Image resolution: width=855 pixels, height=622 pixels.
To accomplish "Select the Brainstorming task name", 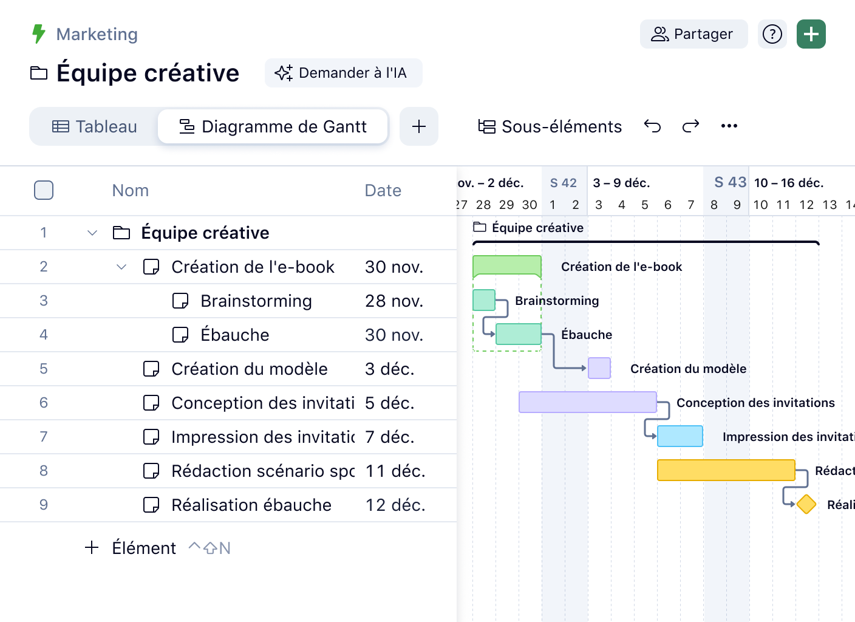I will click(256, 301).
